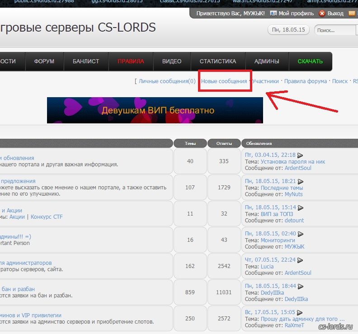Image resolution: width=358 pixels, height=334 pixels.
Task: Click the date box Пн, 18.05.15
Action: pos(288,30)
